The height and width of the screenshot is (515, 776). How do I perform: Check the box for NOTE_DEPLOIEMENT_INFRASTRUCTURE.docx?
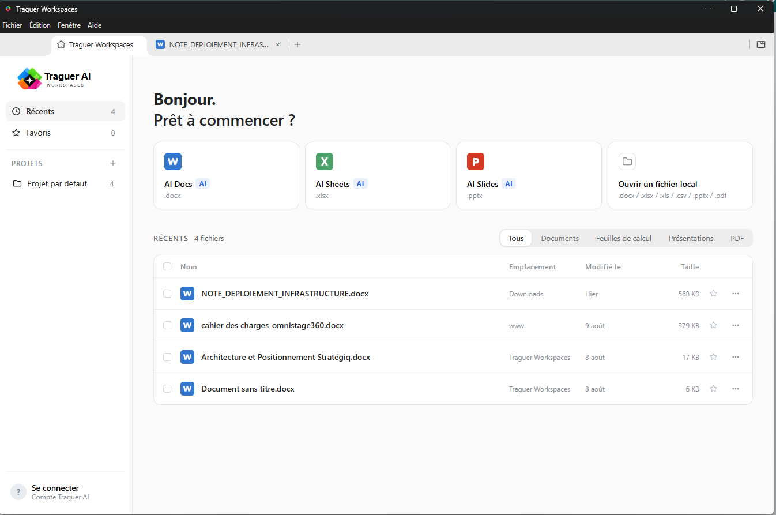167,294
